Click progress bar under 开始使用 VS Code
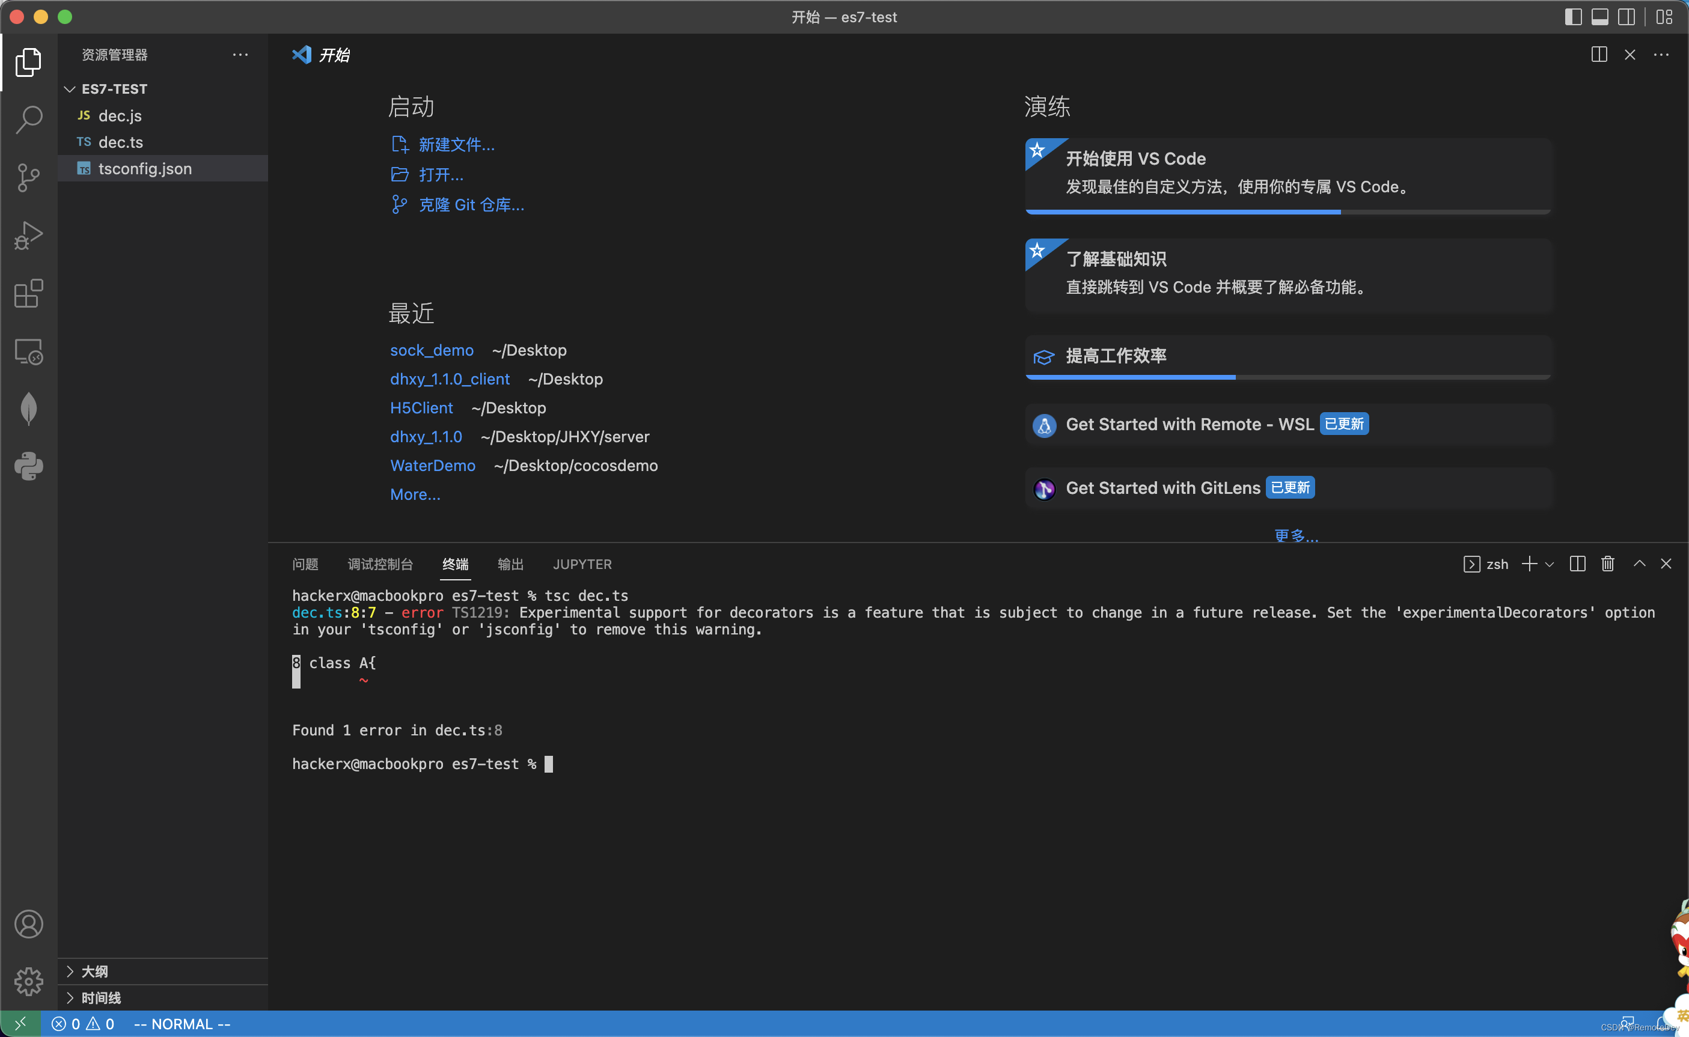 tap(1287, 212)
